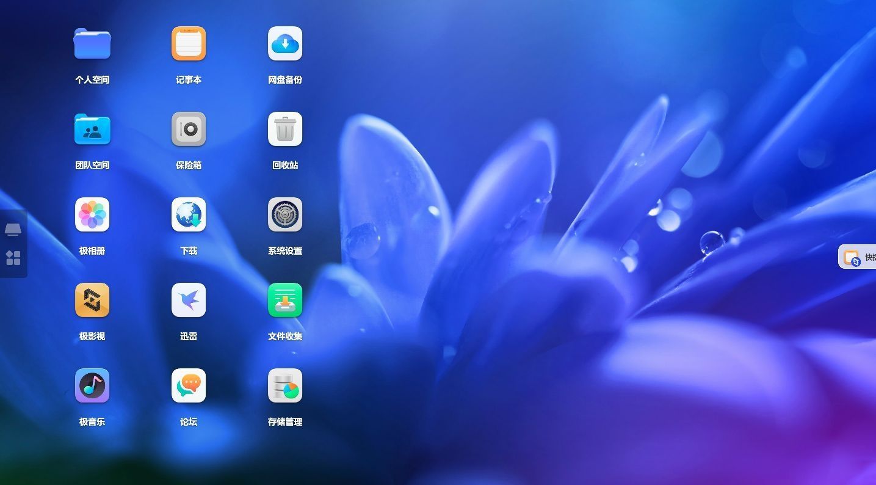This screenshot has height=485, width=876.
Task: Open the 迅雷 Xunlei app
Action: tap(189, 300)
